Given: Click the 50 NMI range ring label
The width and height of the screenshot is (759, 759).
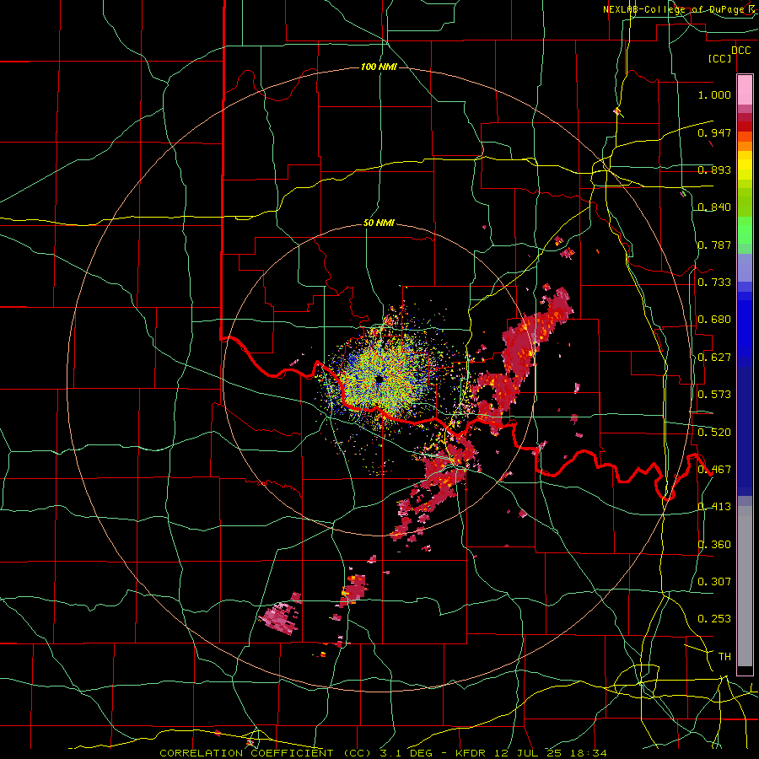Looking at the screenshot, I should (x=379, y=223).
